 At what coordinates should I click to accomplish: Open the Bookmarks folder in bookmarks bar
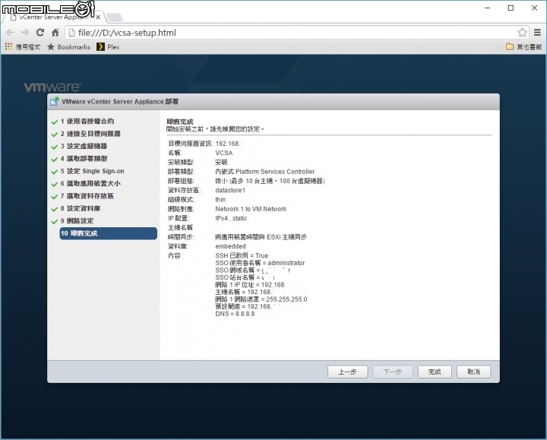click(68, 47)
